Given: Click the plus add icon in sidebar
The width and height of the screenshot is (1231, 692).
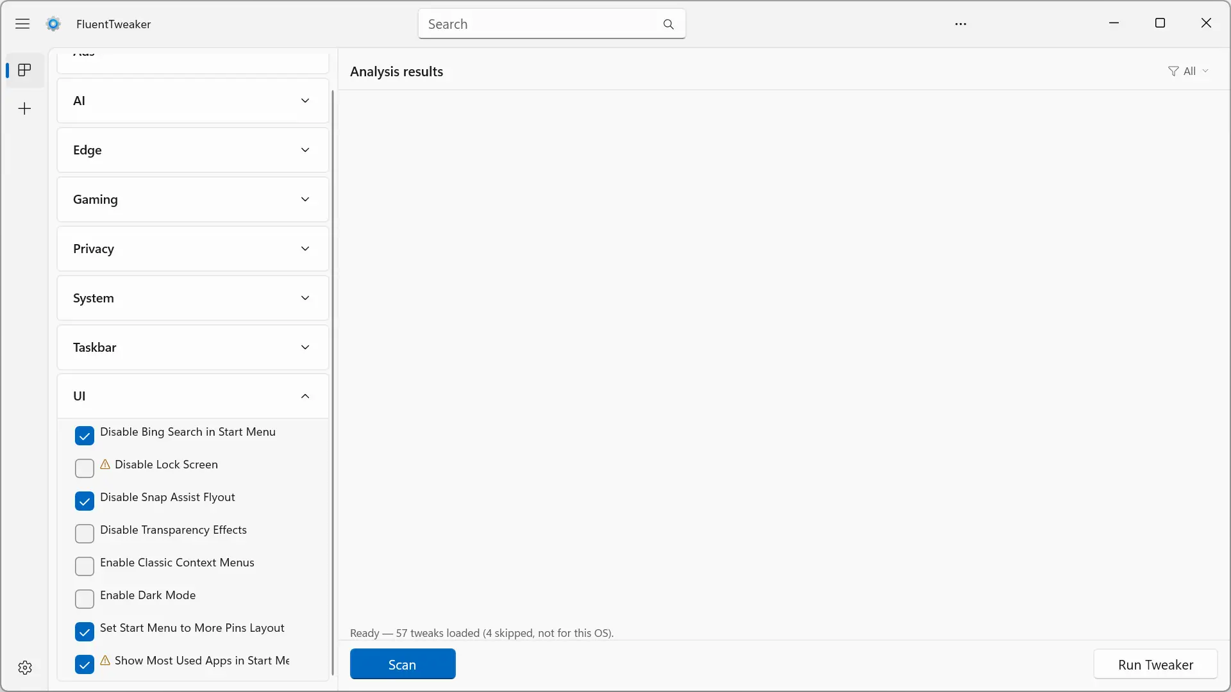Looking at the screenshot, I should pos(24,109).
